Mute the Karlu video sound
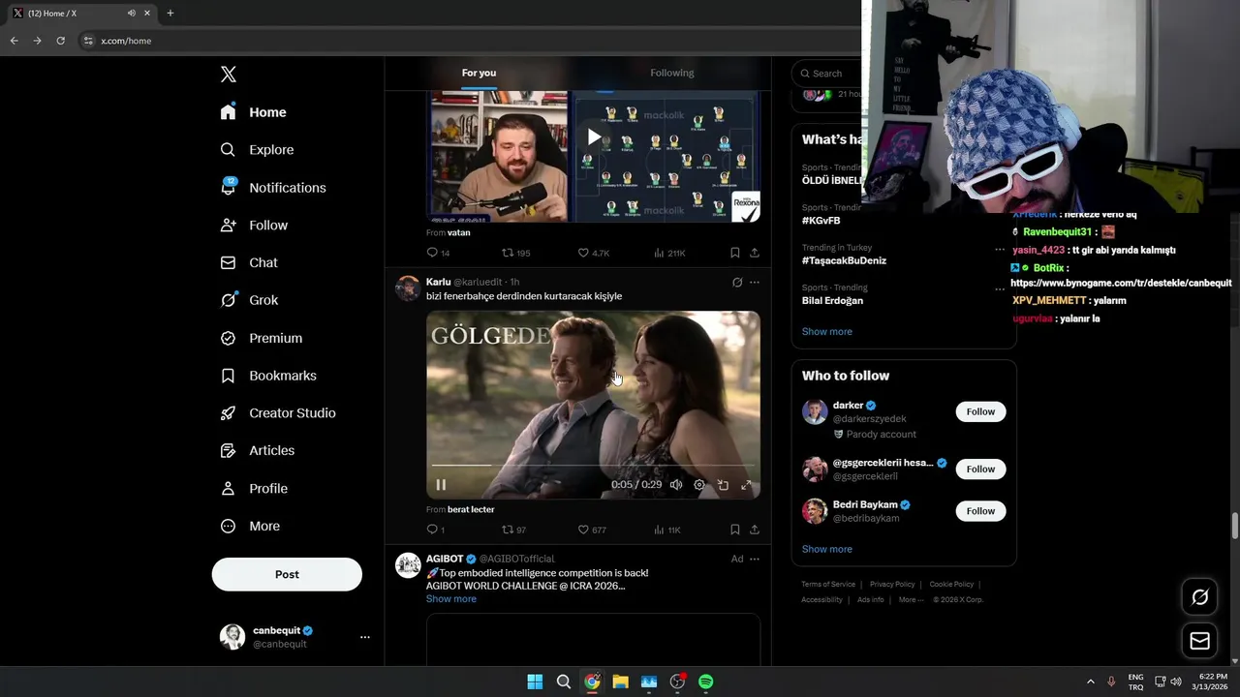 676,485
